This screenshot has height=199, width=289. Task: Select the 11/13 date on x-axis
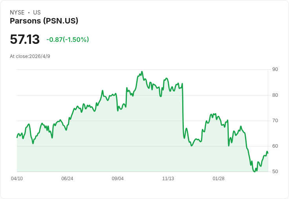tap(168, 179)
